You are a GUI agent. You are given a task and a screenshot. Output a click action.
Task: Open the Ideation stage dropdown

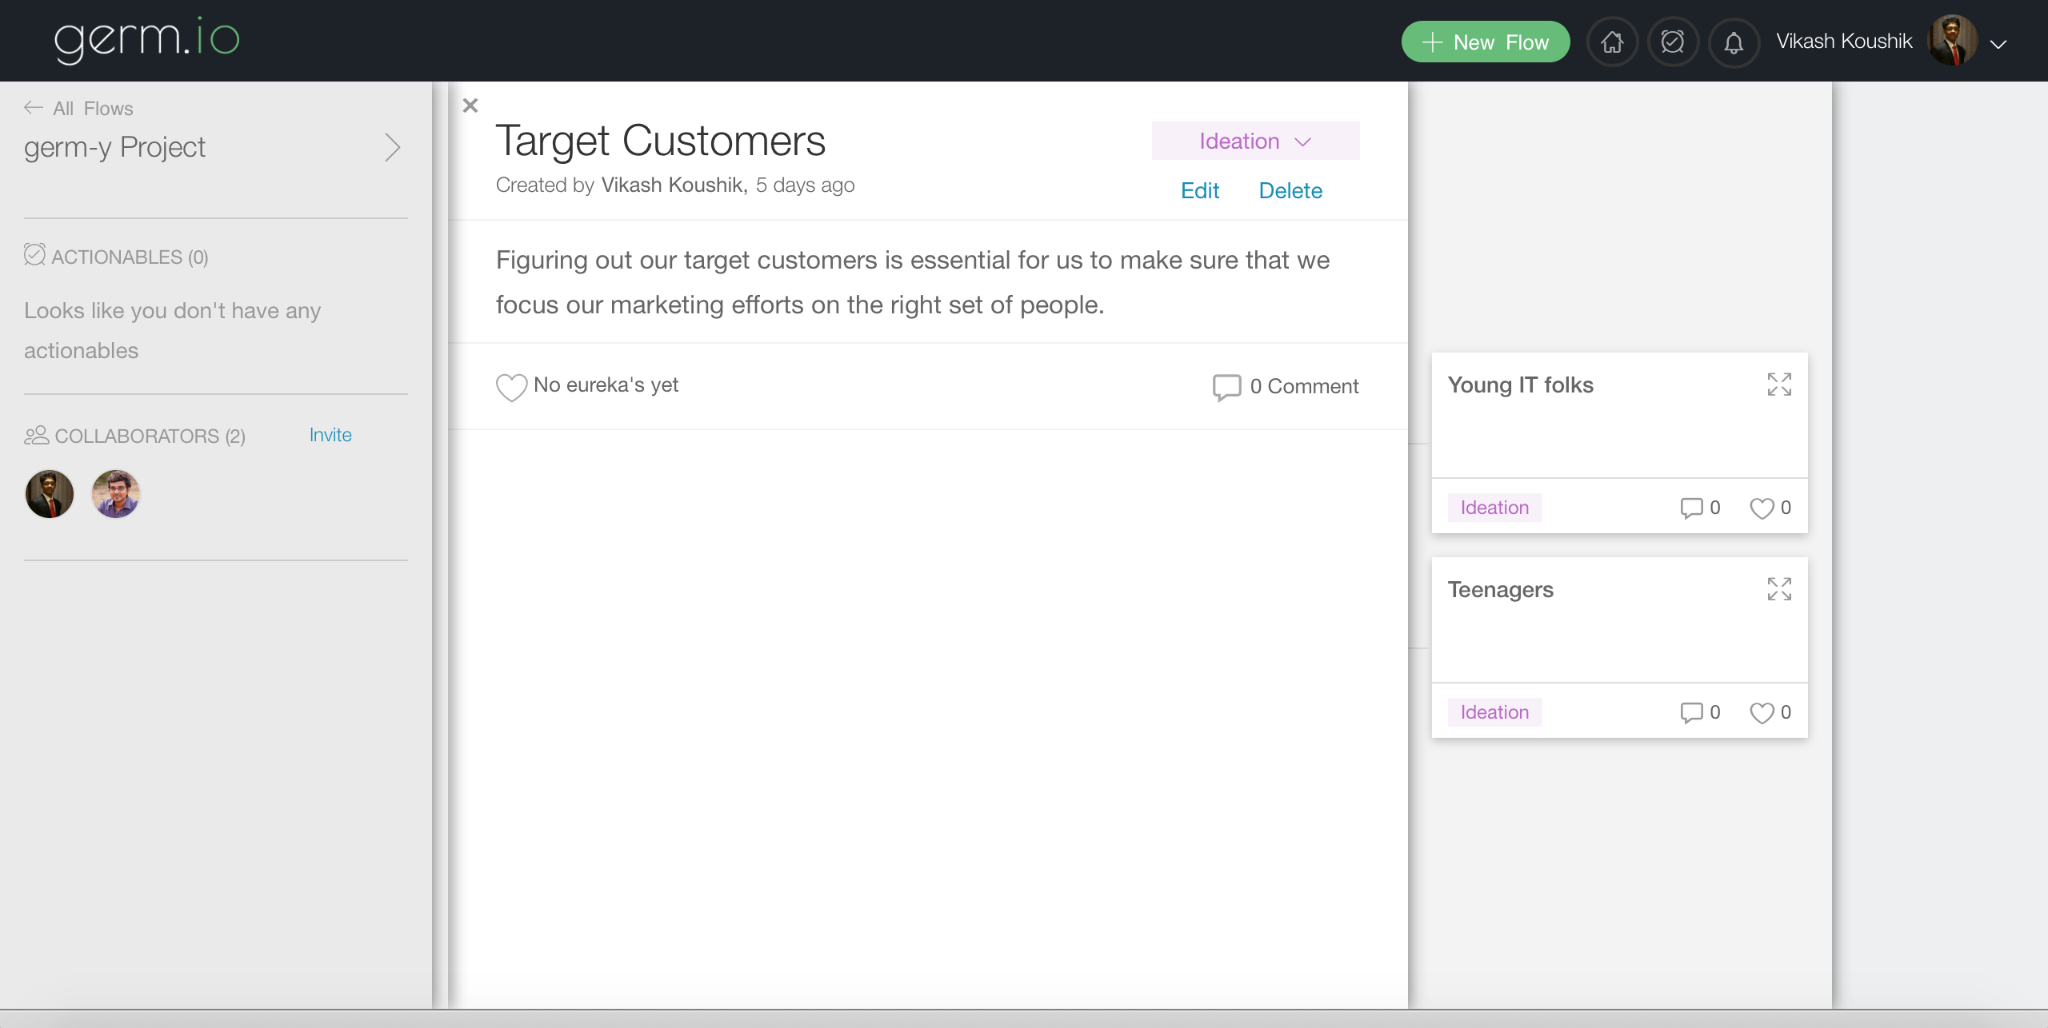pyautogui.click(x=1255, y=141)
